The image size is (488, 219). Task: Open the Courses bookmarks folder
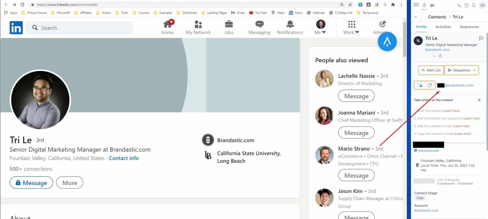pos(141,13)
